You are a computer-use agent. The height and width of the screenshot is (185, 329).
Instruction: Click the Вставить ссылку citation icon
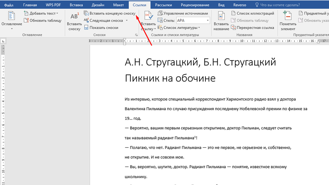coord(149,16)
